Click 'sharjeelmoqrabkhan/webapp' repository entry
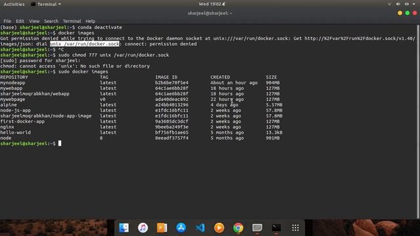The height and width of the screenshot is (236, 420). pos(35,94)
